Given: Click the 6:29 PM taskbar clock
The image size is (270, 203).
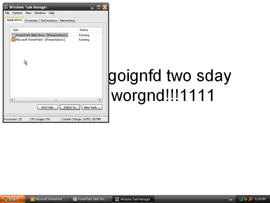Looking at the screenshot, I should click(260, 199).
